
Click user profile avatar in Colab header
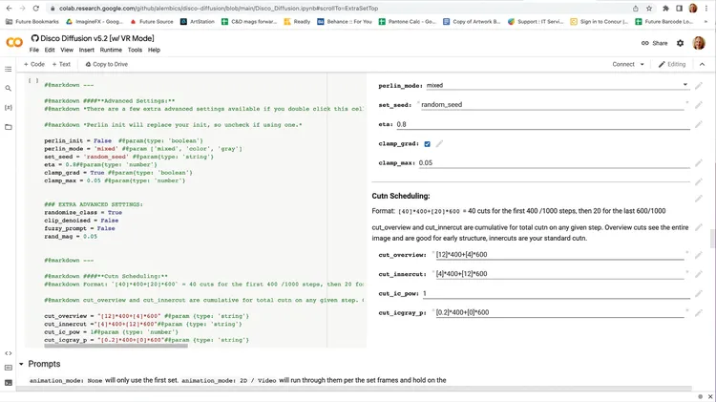click(699, 43)
